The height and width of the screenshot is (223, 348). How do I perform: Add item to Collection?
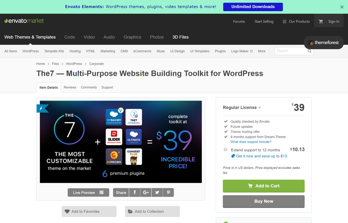point(152,212)
